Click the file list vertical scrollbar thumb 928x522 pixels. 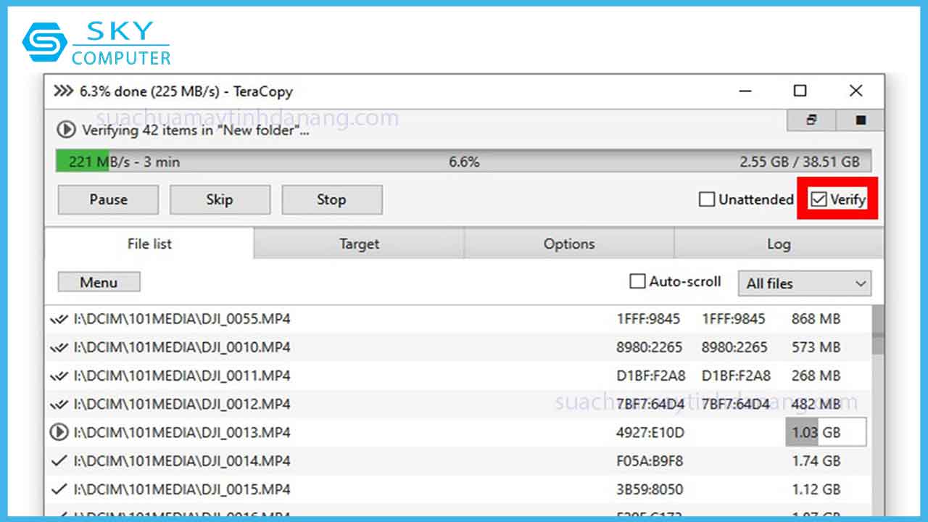(877, 328)
